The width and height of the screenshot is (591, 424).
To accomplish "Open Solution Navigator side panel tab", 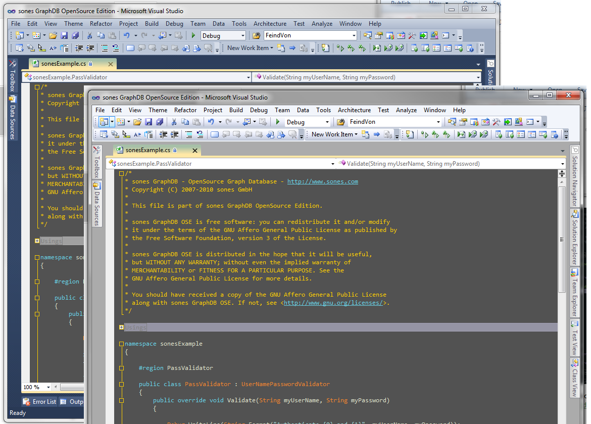I will 575,176.
